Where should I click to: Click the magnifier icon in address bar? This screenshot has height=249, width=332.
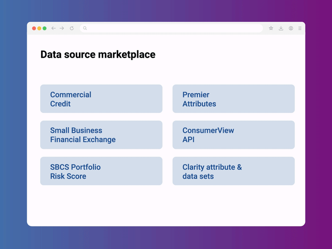point(85,28)
